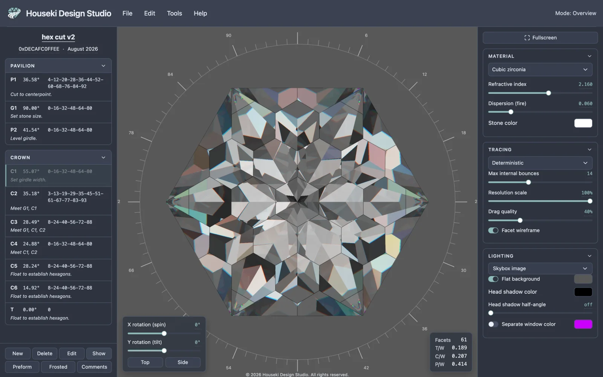Click the Mode: Overview label

575,13
